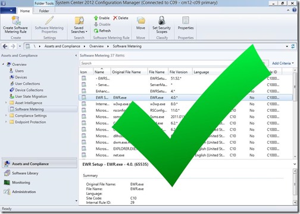Click the Refresh rule icon
The image size is (300, 214).
96,31
